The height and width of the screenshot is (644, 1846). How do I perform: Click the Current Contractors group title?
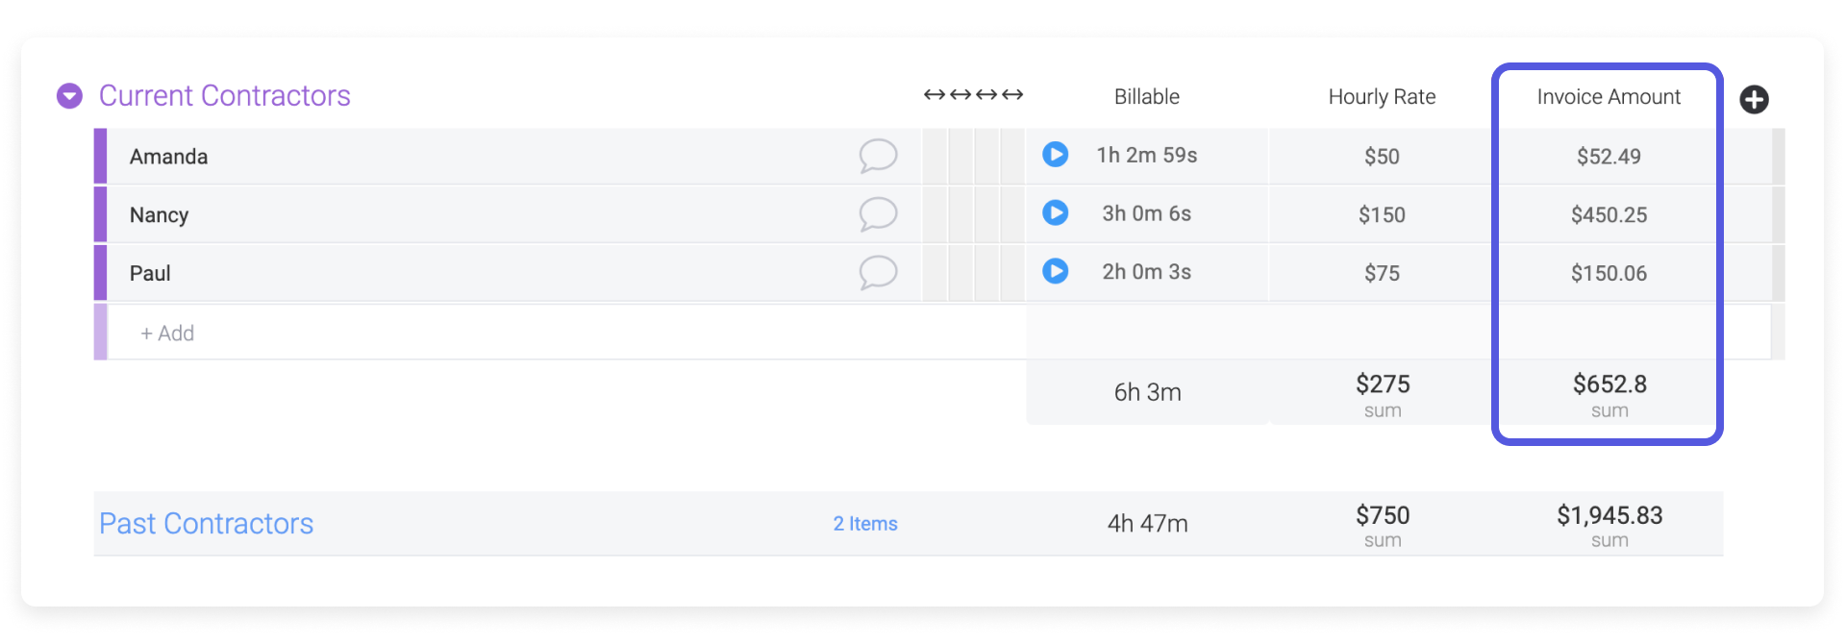point(225,96)
